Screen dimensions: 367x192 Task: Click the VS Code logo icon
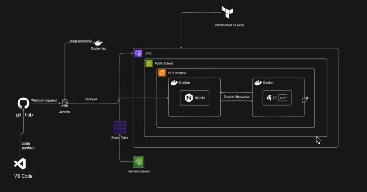[20, 164]
